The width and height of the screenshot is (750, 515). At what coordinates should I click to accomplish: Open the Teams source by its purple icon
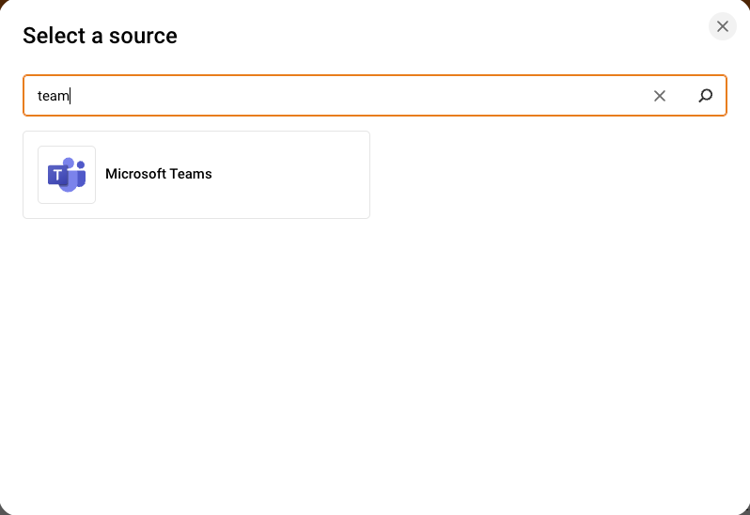pos(67,175)
